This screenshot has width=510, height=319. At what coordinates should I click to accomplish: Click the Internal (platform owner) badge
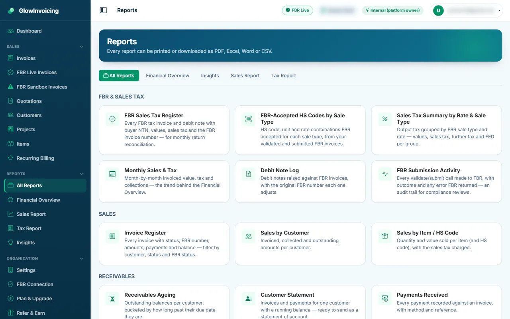click(393, 10)
